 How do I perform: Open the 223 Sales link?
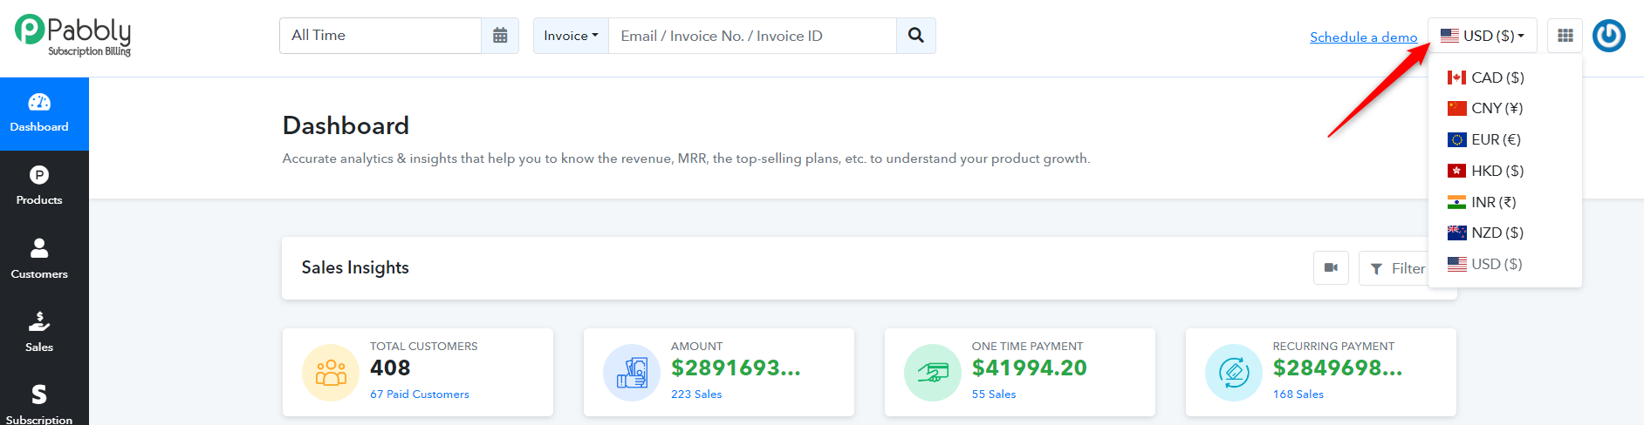696,395
